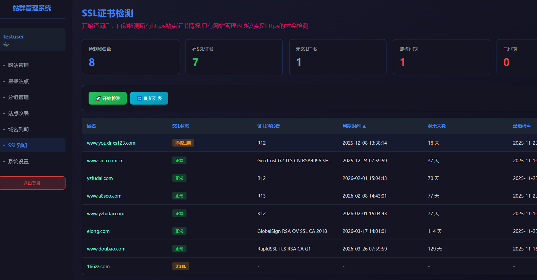Image resolution: width=537 pixels, height=280 pixels.
Task: Go to 星标站点 sidebar item
Action: tap(18, 81)
